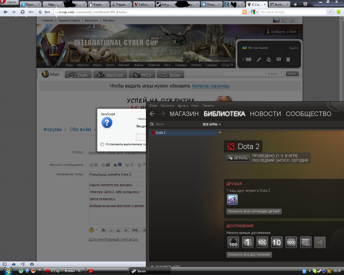Apply strikethrough with the 's' button

click(126, 230)
